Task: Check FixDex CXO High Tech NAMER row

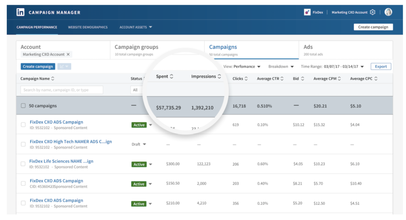Action: [23, 144]
